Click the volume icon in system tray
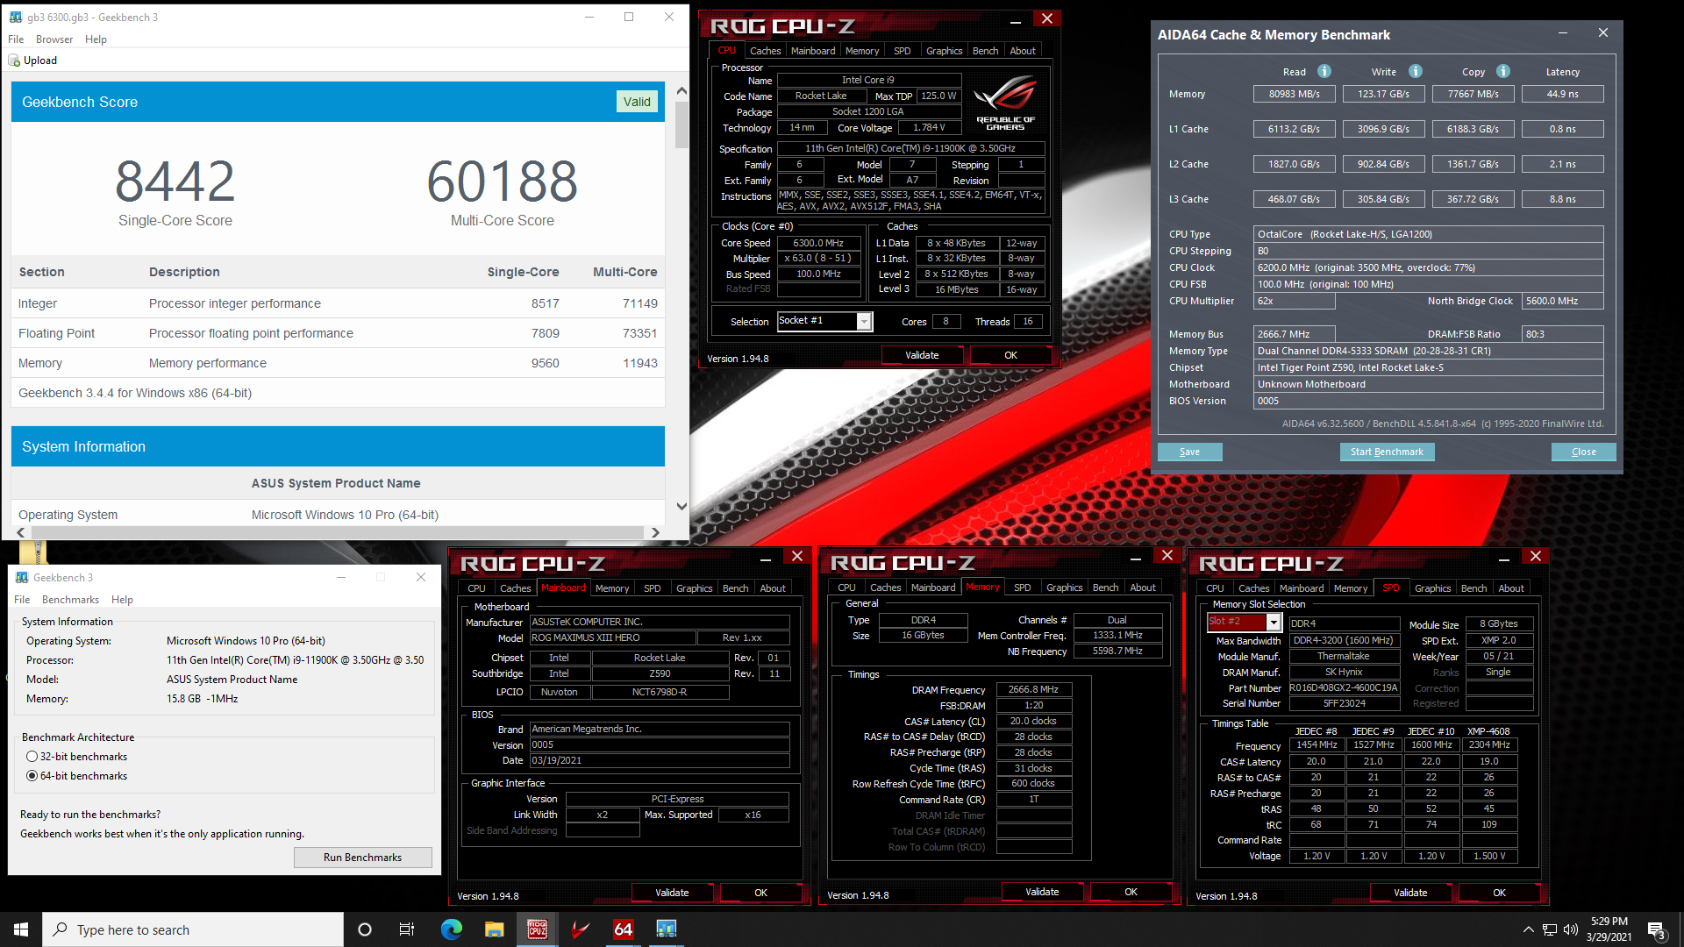The width and height of the screenshot is (1684, 947). 1571,929
